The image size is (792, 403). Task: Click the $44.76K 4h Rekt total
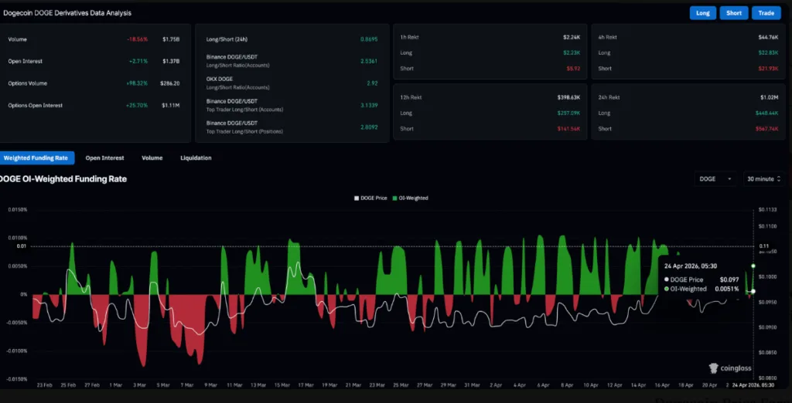click(x=768, y=37)
